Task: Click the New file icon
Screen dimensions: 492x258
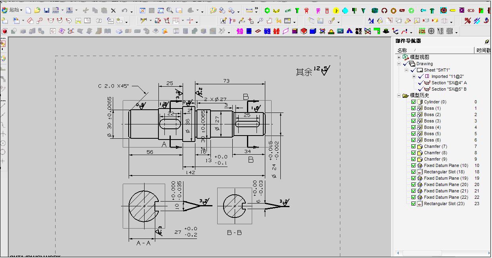Action: (28, 10)
